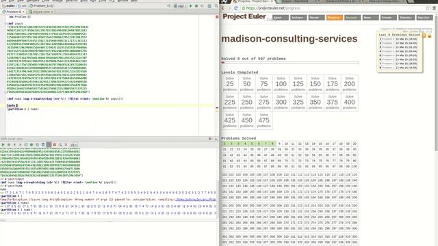Screen dimensions: 438x246
Task: Click the browser Reload icon
Action: point(236,8)
